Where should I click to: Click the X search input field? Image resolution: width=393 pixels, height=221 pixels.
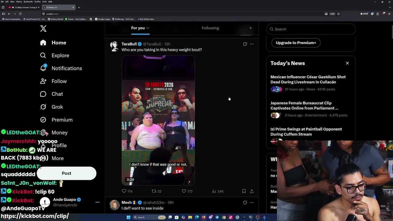coord(311,29)
